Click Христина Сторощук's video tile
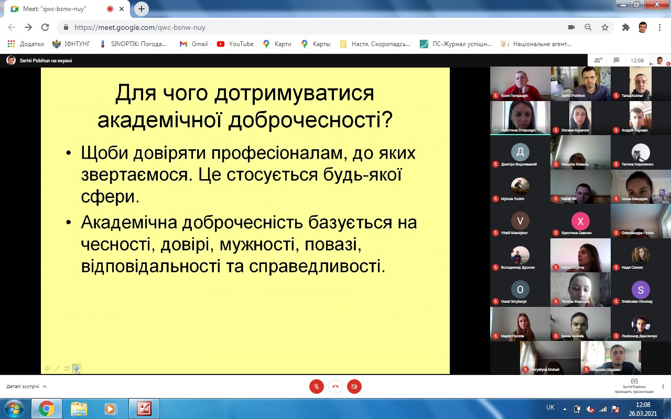The width and height of the screenshot is (671, 419). click(x=520, y=118)
